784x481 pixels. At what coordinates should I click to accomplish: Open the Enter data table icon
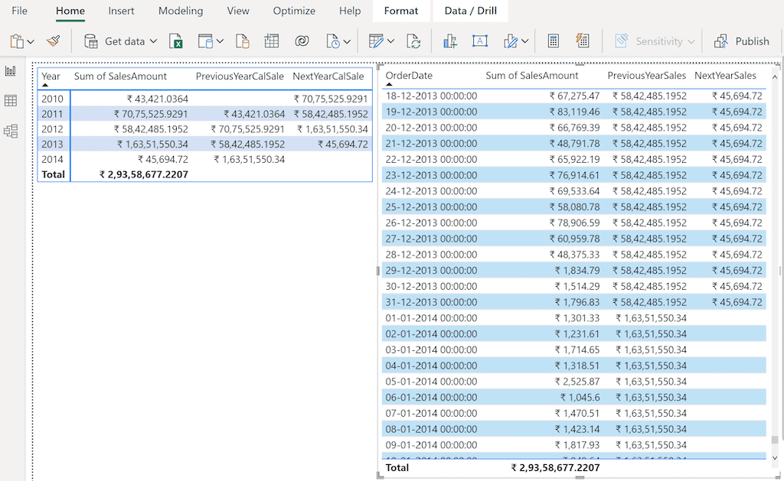click(272, 41)
